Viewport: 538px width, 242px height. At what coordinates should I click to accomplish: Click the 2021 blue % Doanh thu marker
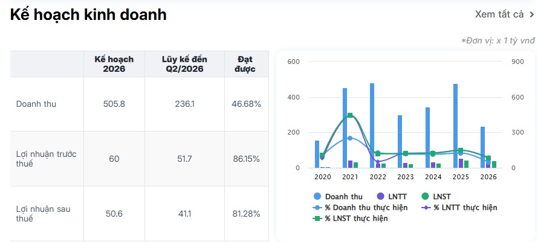coord(350,138)
